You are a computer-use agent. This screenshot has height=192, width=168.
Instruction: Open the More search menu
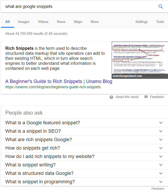point(94,22)
